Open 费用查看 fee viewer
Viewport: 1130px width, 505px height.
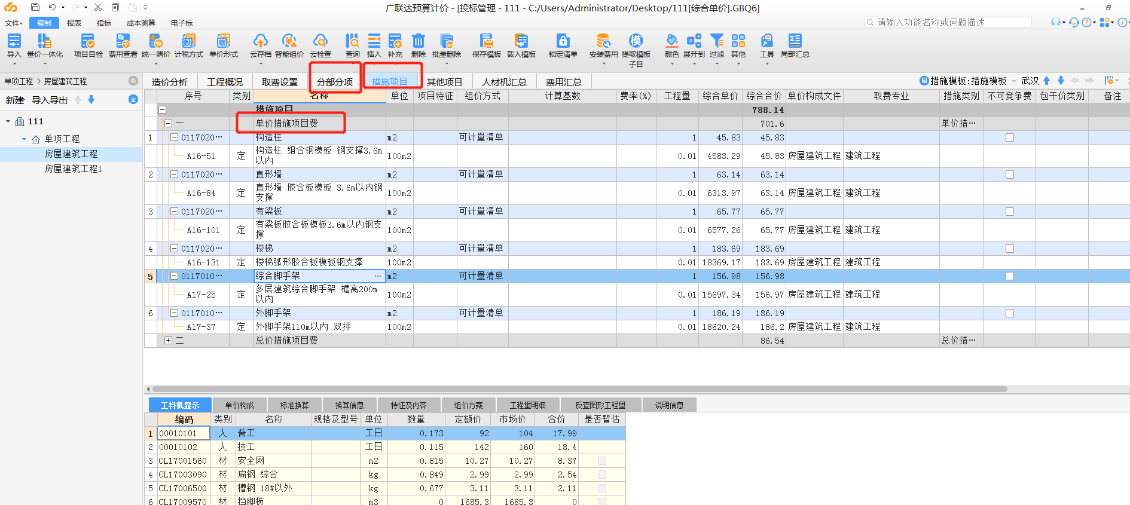(123, 41)
